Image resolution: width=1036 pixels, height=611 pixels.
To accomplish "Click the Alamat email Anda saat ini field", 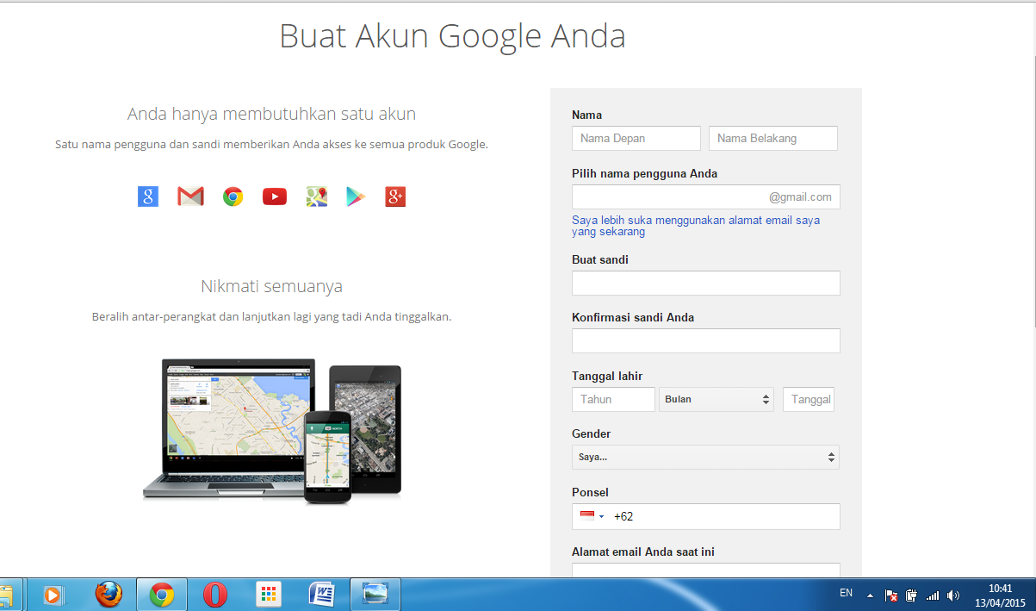I will click(706, 570).
